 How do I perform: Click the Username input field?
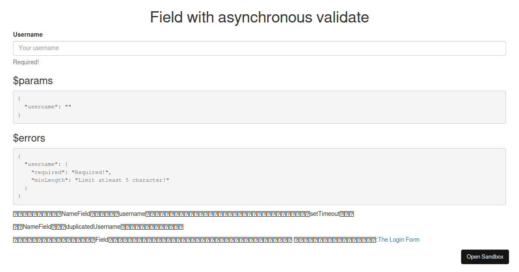(259, 48)
